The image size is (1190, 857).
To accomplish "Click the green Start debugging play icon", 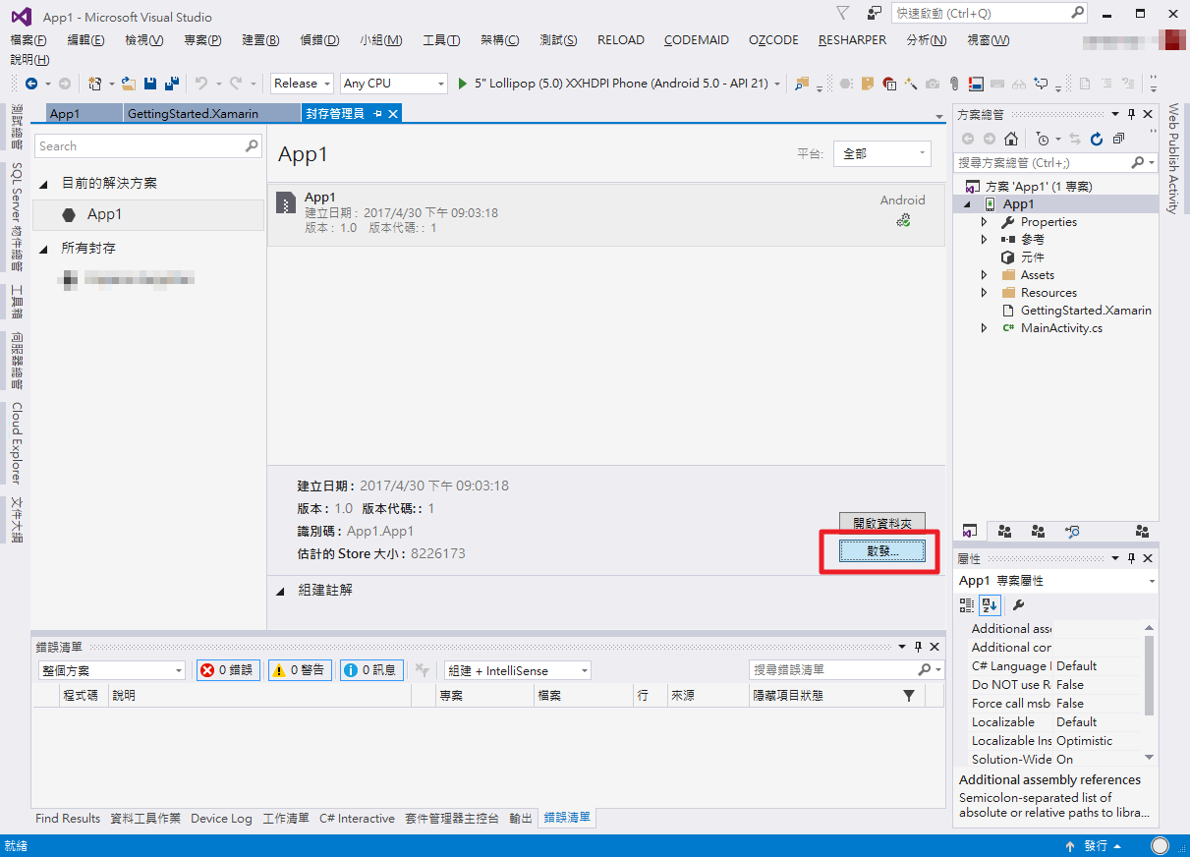I will [463, 84].
